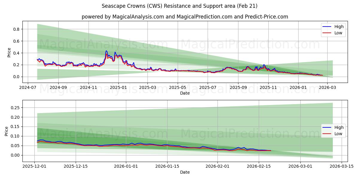Click the 'Date' x-axis title of the top chart
The height and width of the screenshot is (179, 359).
185,93
